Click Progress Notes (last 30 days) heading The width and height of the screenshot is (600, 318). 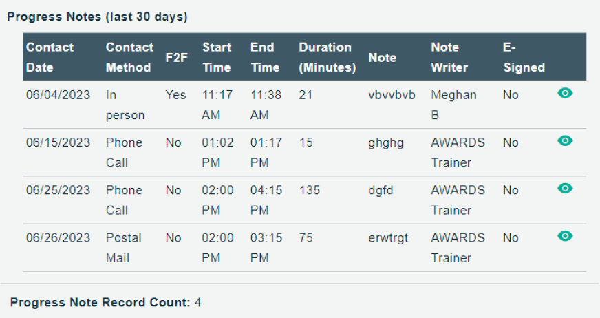97,17
